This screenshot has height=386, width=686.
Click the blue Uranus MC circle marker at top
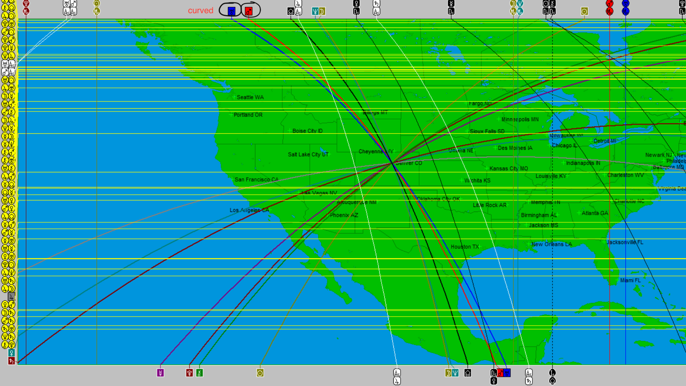[x=625, y=11]
